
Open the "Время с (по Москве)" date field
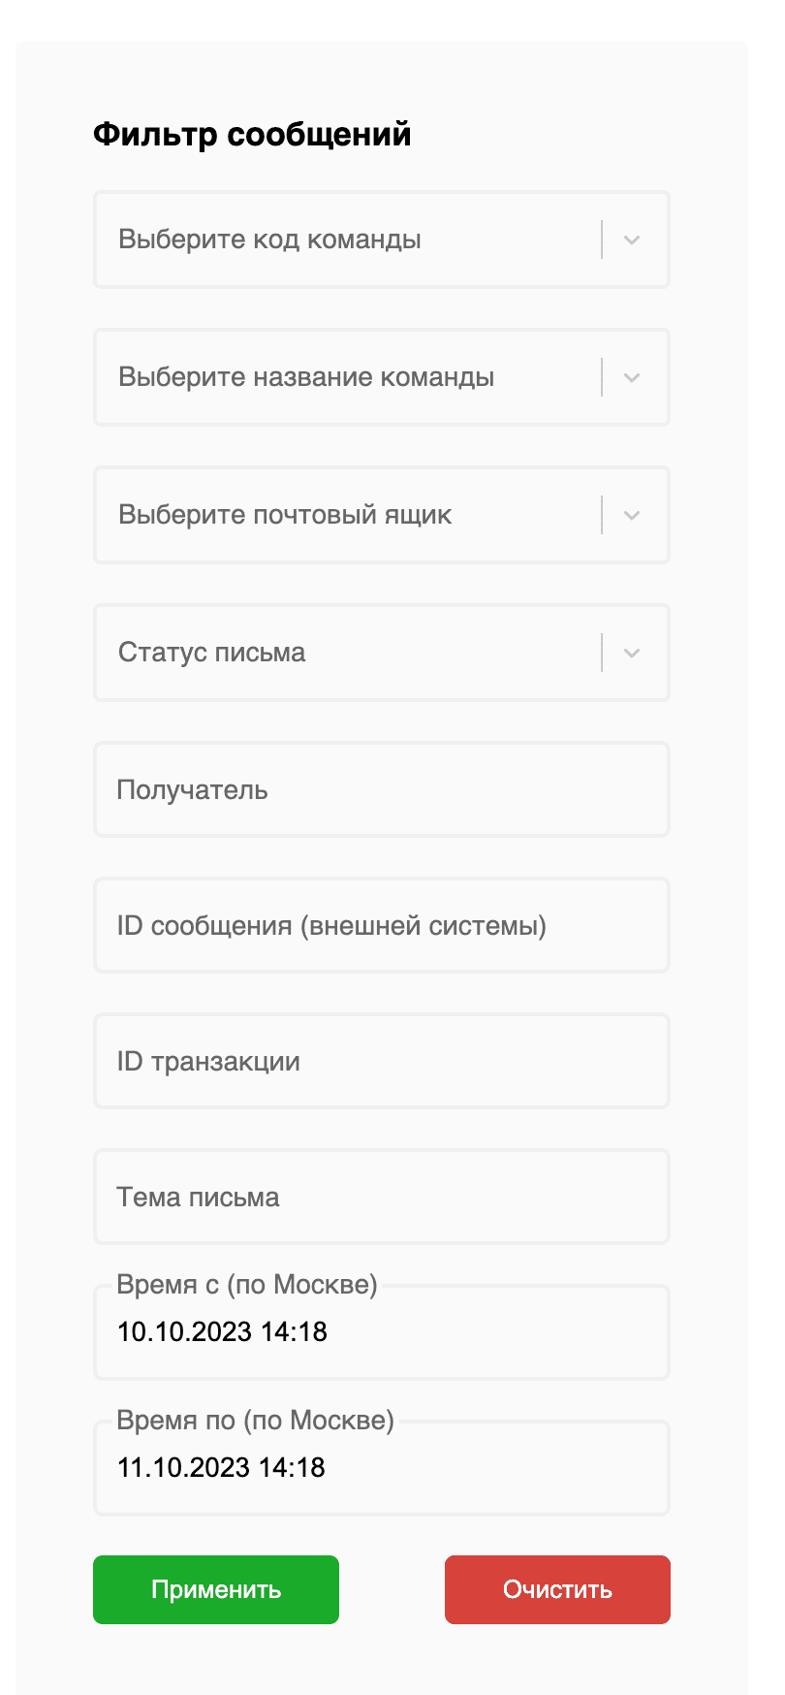[382, 1332]
